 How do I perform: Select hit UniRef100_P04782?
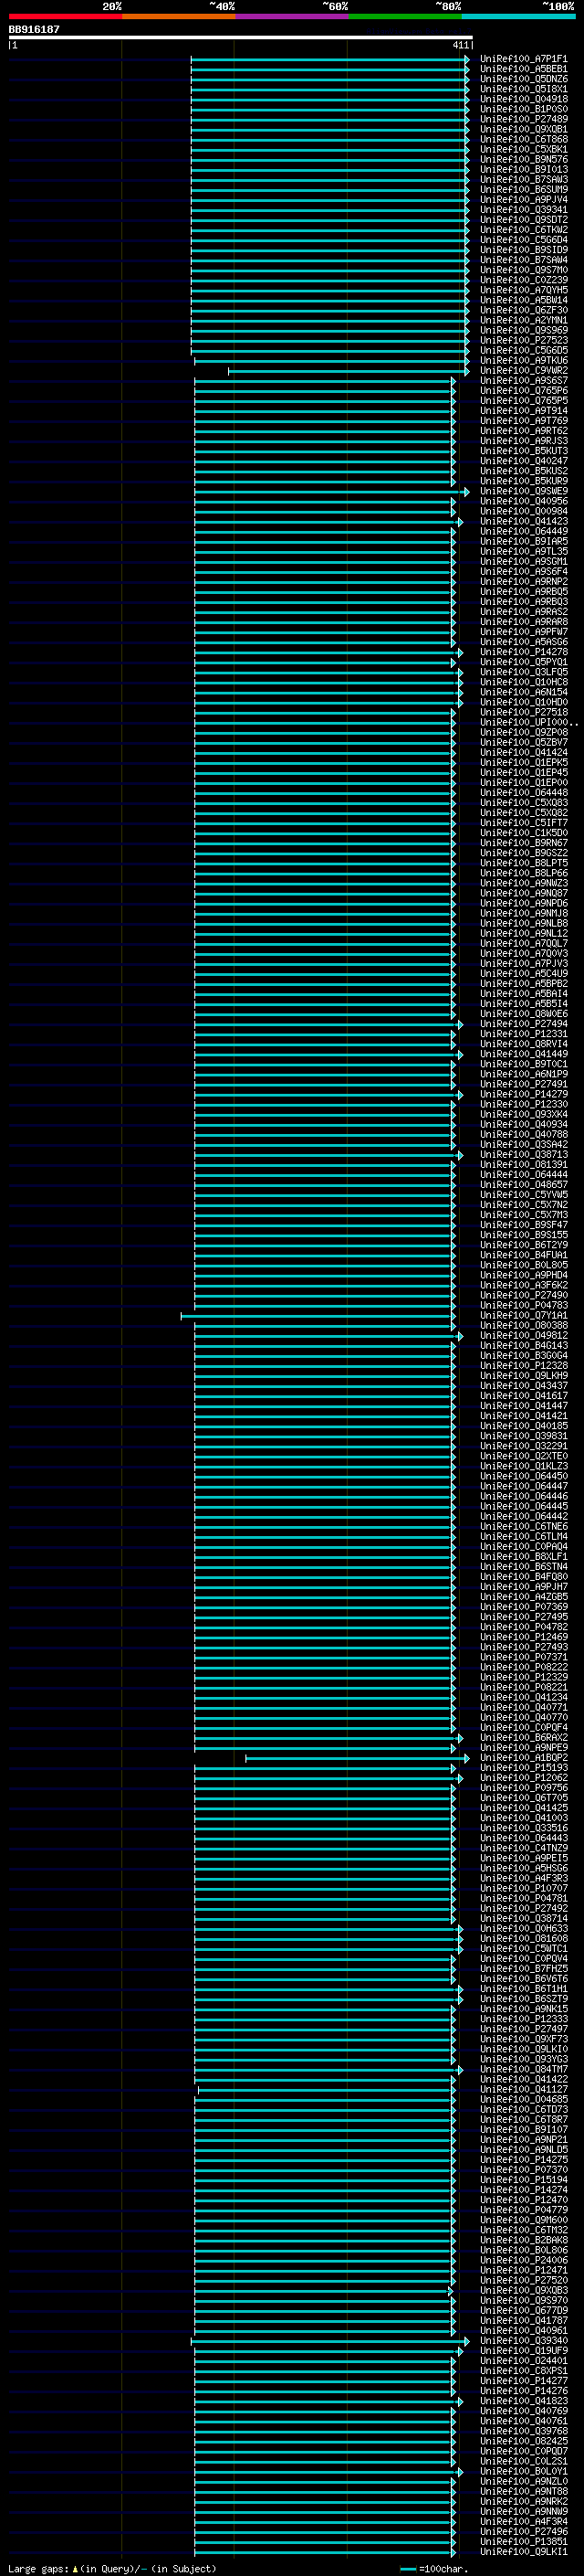click(x=524, y=1626)
